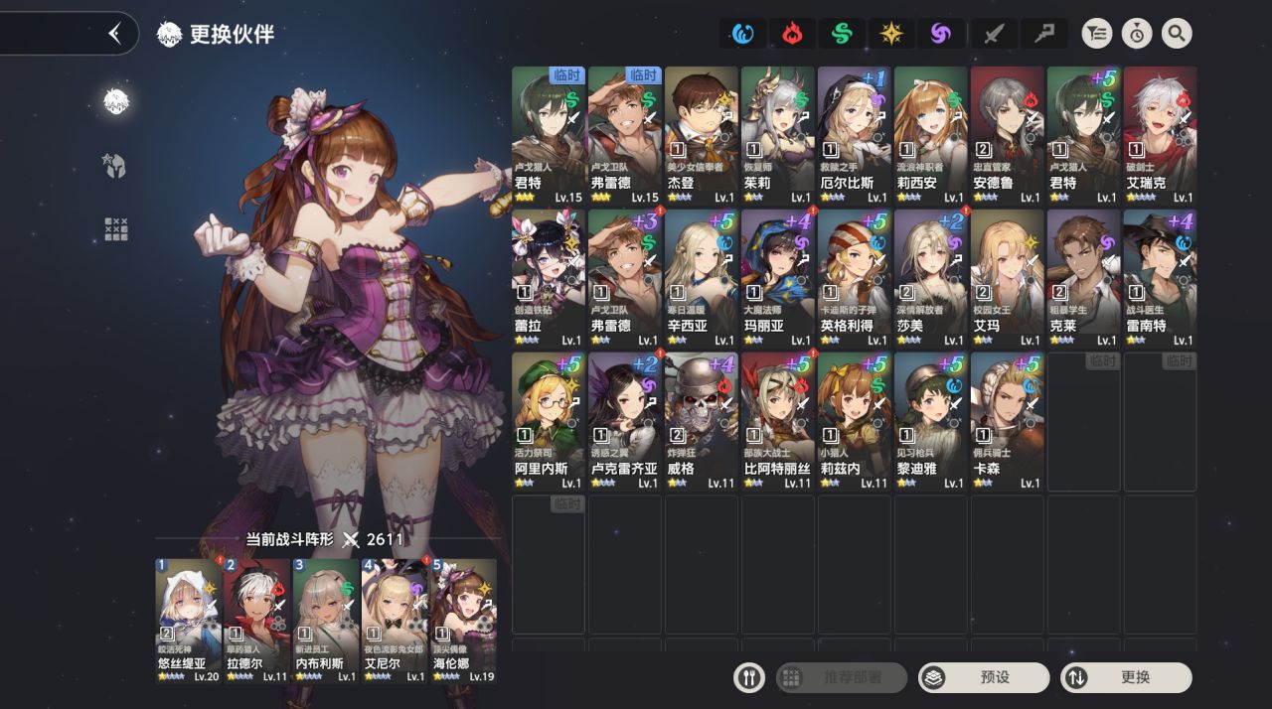
Task: Pick the 莉兹内 Lv.11 card
Action: tap(855, 422)
